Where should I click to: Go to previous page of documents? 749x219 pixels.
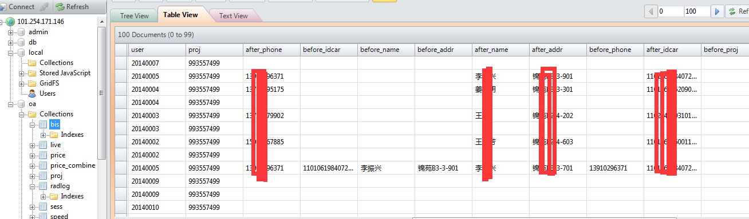tap(651, 11)
